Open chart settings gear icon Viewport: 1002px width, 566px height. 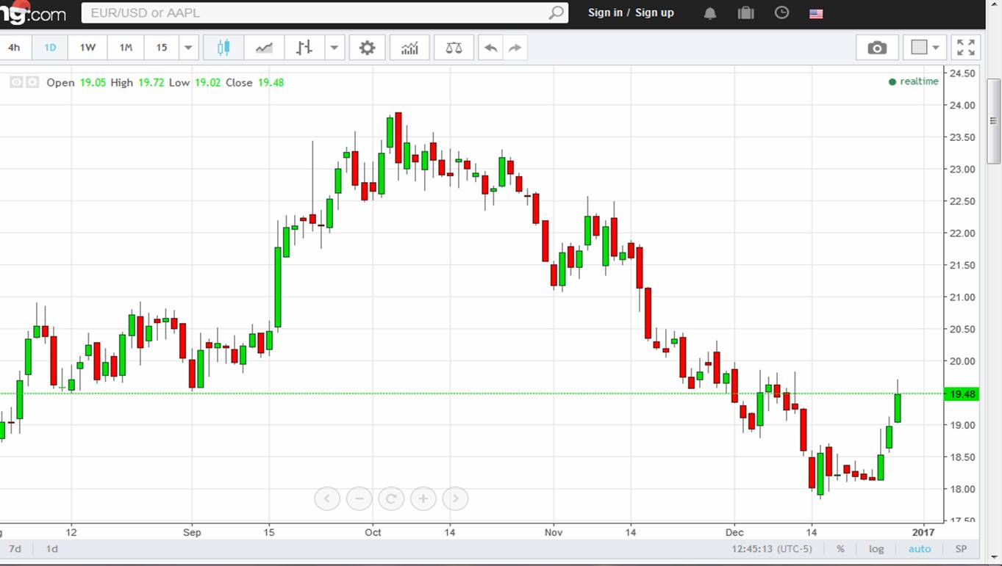tap(367, 48)
